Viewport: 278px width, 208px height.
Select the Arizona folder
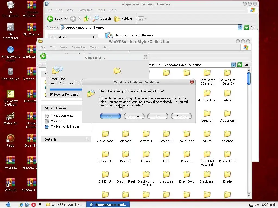(126, 136)
